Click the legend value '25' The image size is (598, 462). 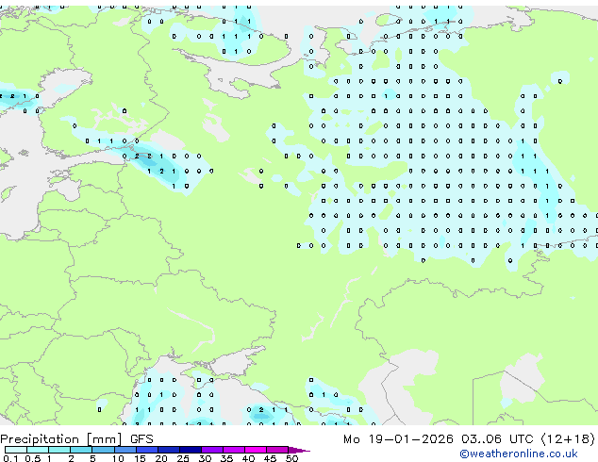183,458
